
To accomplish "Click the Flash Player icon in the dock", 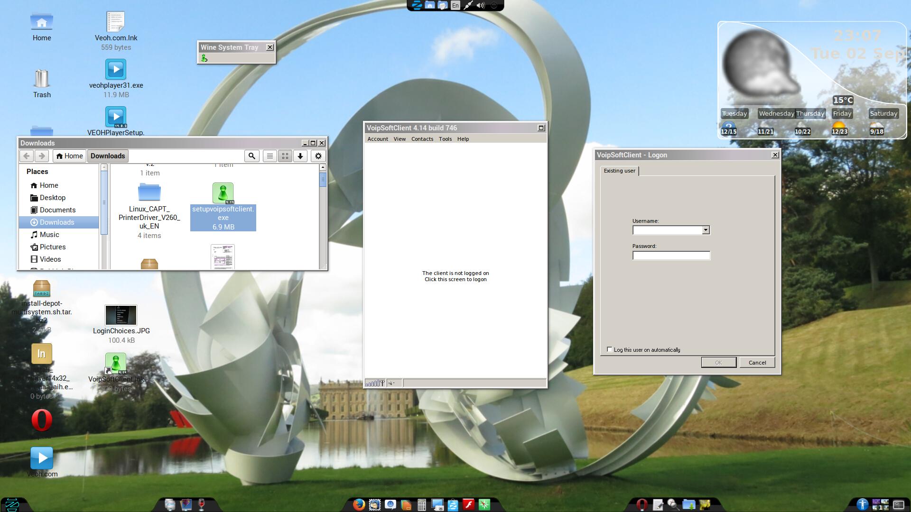I will (x=468, y=504).
